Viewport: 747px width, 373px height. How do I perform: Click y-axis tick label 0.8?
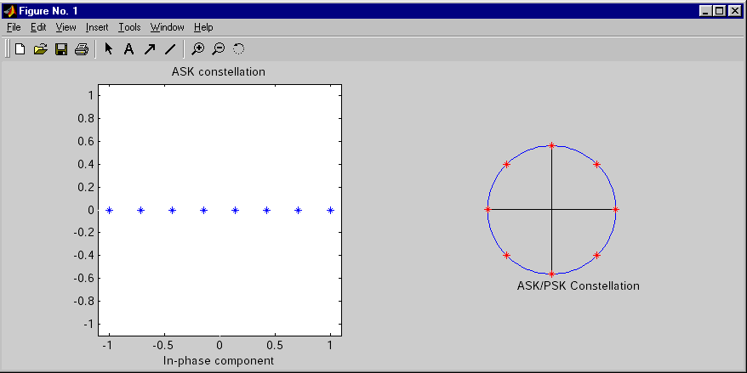point(85,118)
